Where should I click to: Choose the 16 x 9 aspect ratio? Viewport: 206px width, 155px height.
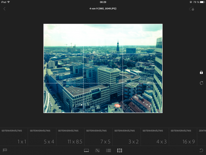pyautogui.click(x=183, y=137)
